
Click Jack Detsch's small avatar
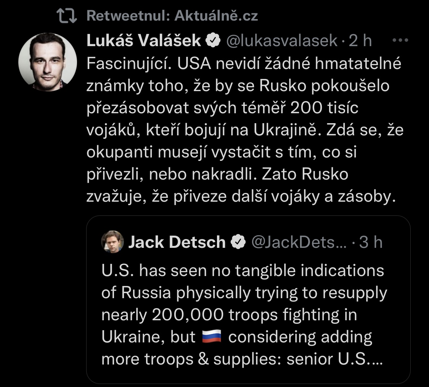112,242
